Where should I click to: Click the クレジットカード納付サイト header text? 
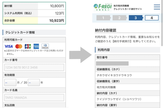[x=128, y=9]
